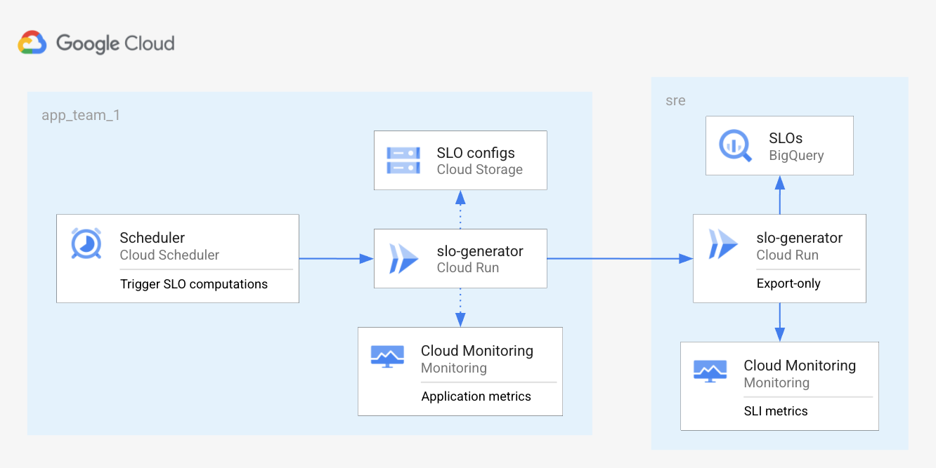Click the "BigQuery" subtitle
Screen dimensions: 936x468
[x=796, y=155]
